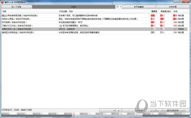This screenshot has height=118, width=191.
Task: Select the task 接待亚太采购总监
Action: click(18, 33)
